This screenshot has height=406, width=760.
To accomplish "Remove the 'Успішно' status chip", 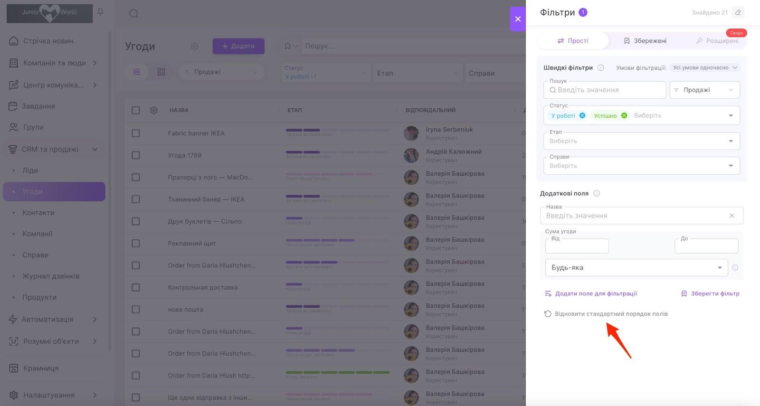I will pyautogui.click(x=624, y=115).
